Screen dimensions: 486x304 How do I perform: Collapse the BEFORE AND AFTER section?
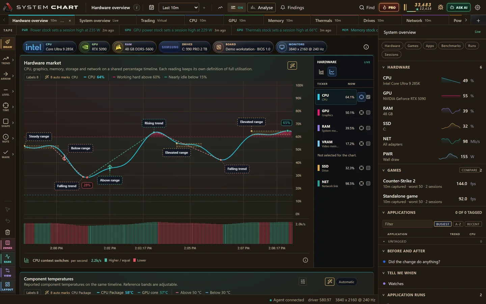tap(383, 251)
